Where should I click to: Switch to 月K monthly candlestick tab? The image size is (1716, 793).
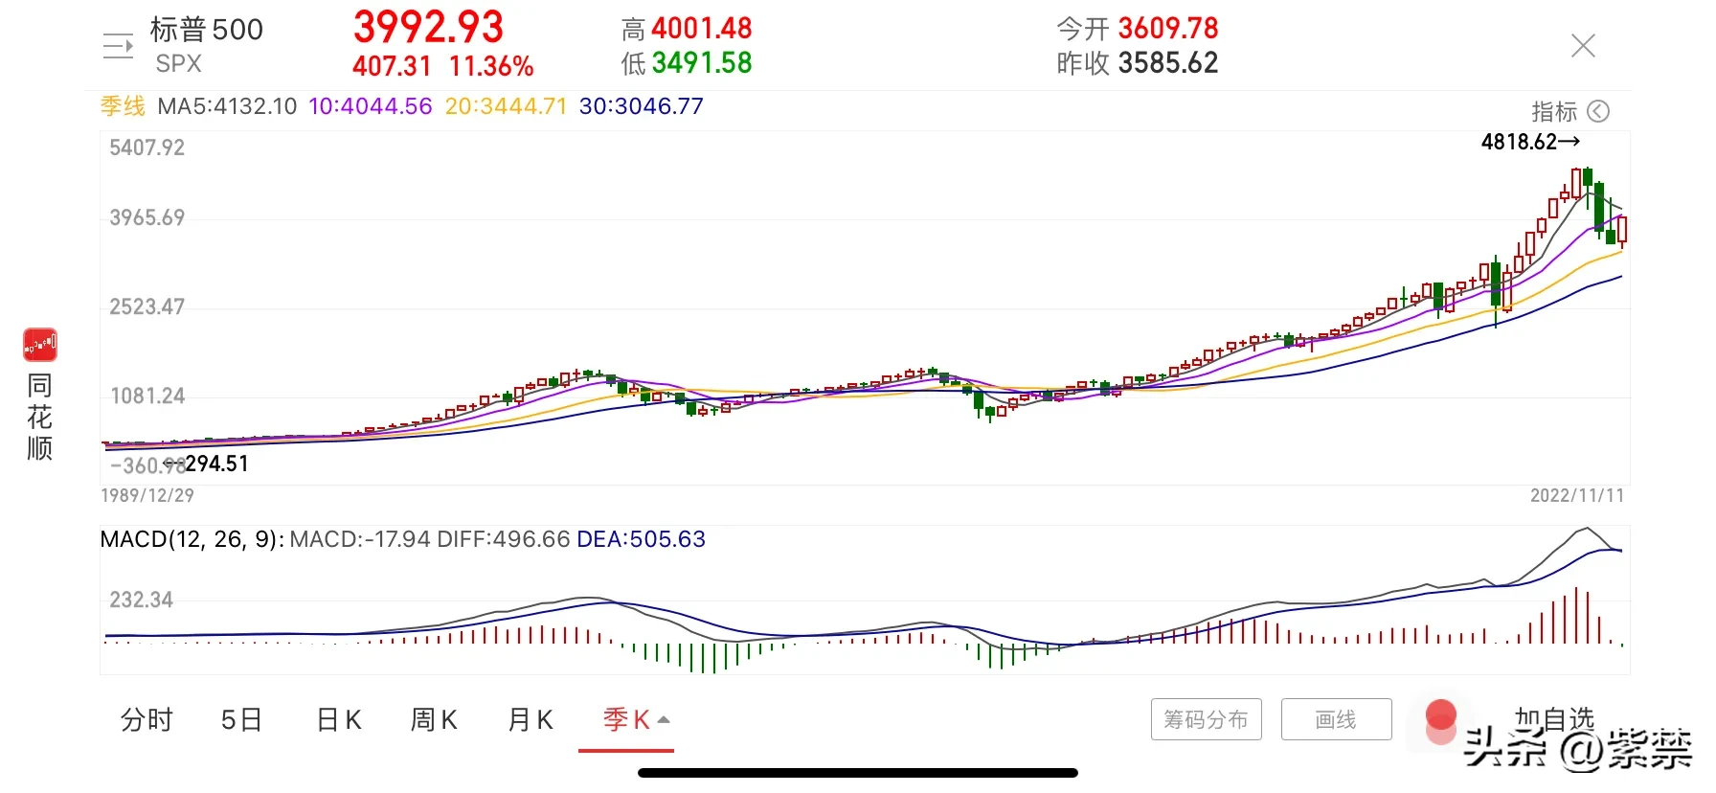pyautogui.click(x=531, y=719)
